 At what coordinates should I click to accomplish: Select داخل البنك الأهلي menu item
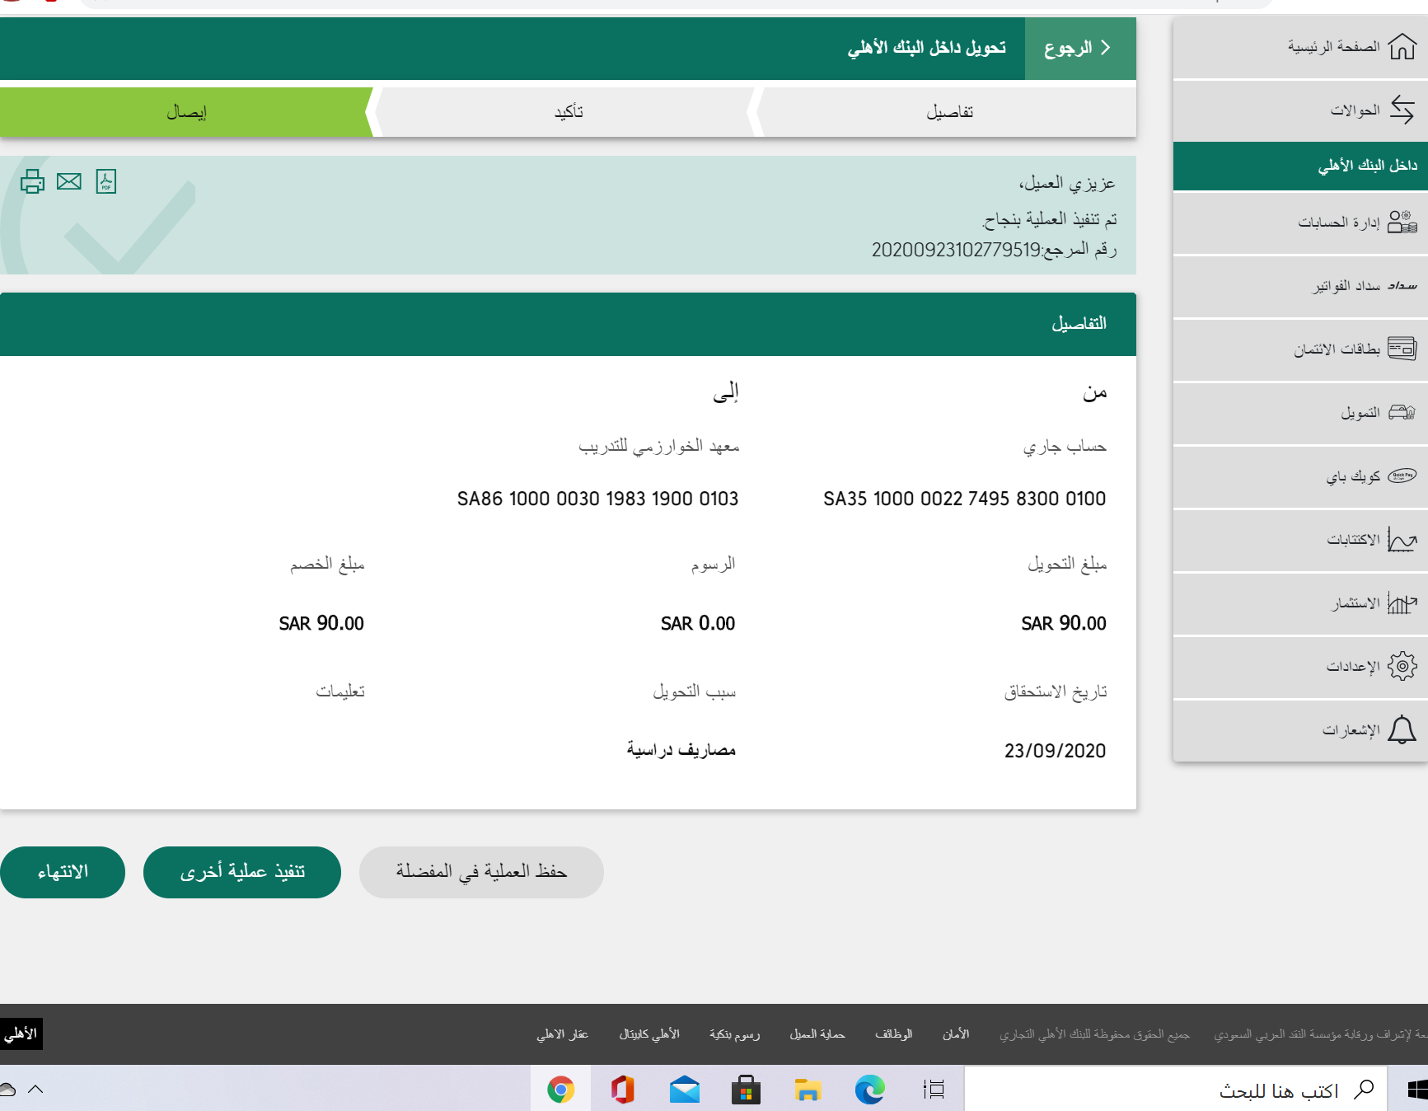1367,166
